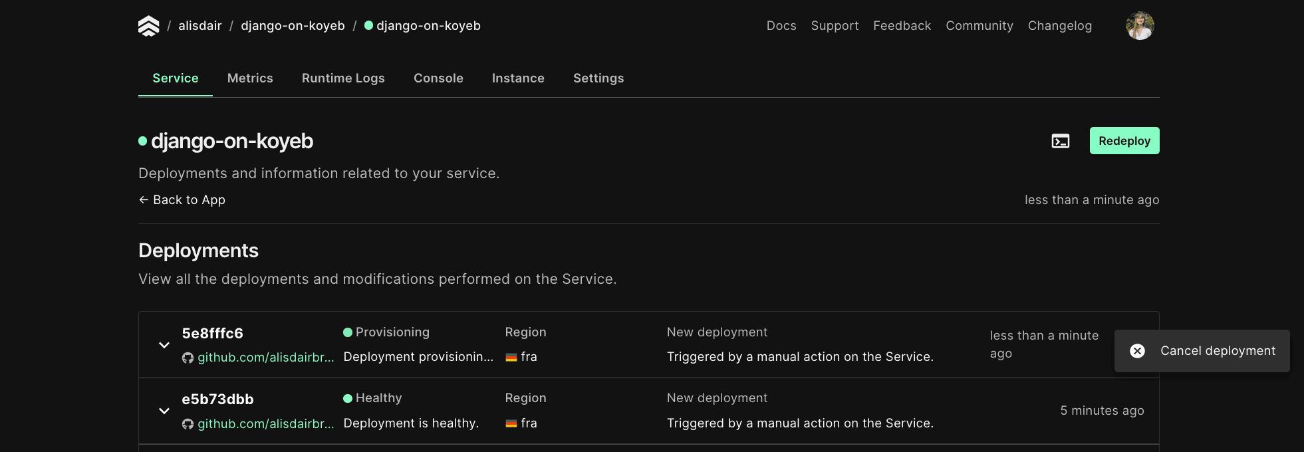Select the Instance tab
Image resolution: width=1304 pixels, height=452 pixels.
(518, 78)
